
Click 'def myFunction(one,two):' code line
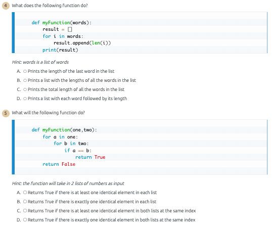64,130
